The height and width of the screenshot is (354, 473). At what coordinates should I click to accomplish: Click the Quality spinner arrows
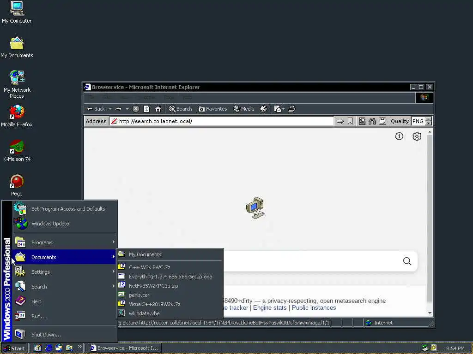point(428,121)
